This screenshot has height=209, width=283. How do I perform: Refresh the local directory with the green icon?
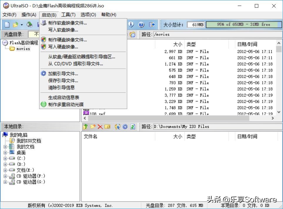click(132, 126)
